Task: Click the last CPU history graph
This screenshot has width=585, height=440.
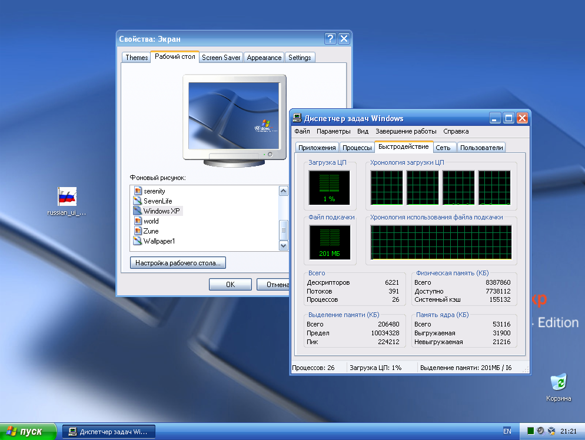Action: tap(494, 188)
